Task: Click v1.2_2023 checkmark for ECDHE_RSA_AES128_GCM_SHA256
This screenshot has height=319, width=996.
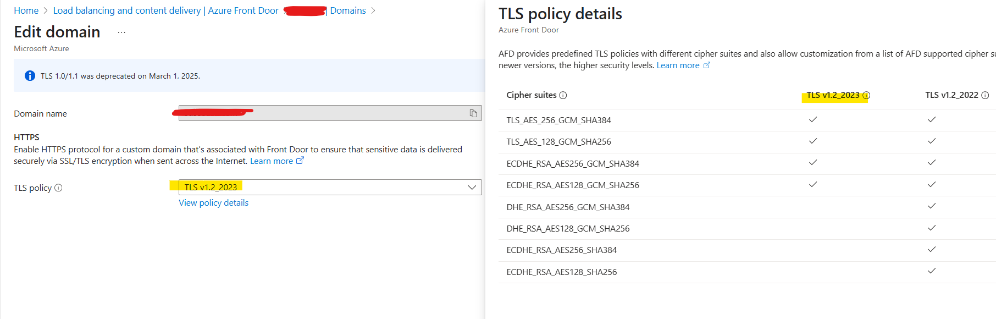Action: [x=813, y=184]
